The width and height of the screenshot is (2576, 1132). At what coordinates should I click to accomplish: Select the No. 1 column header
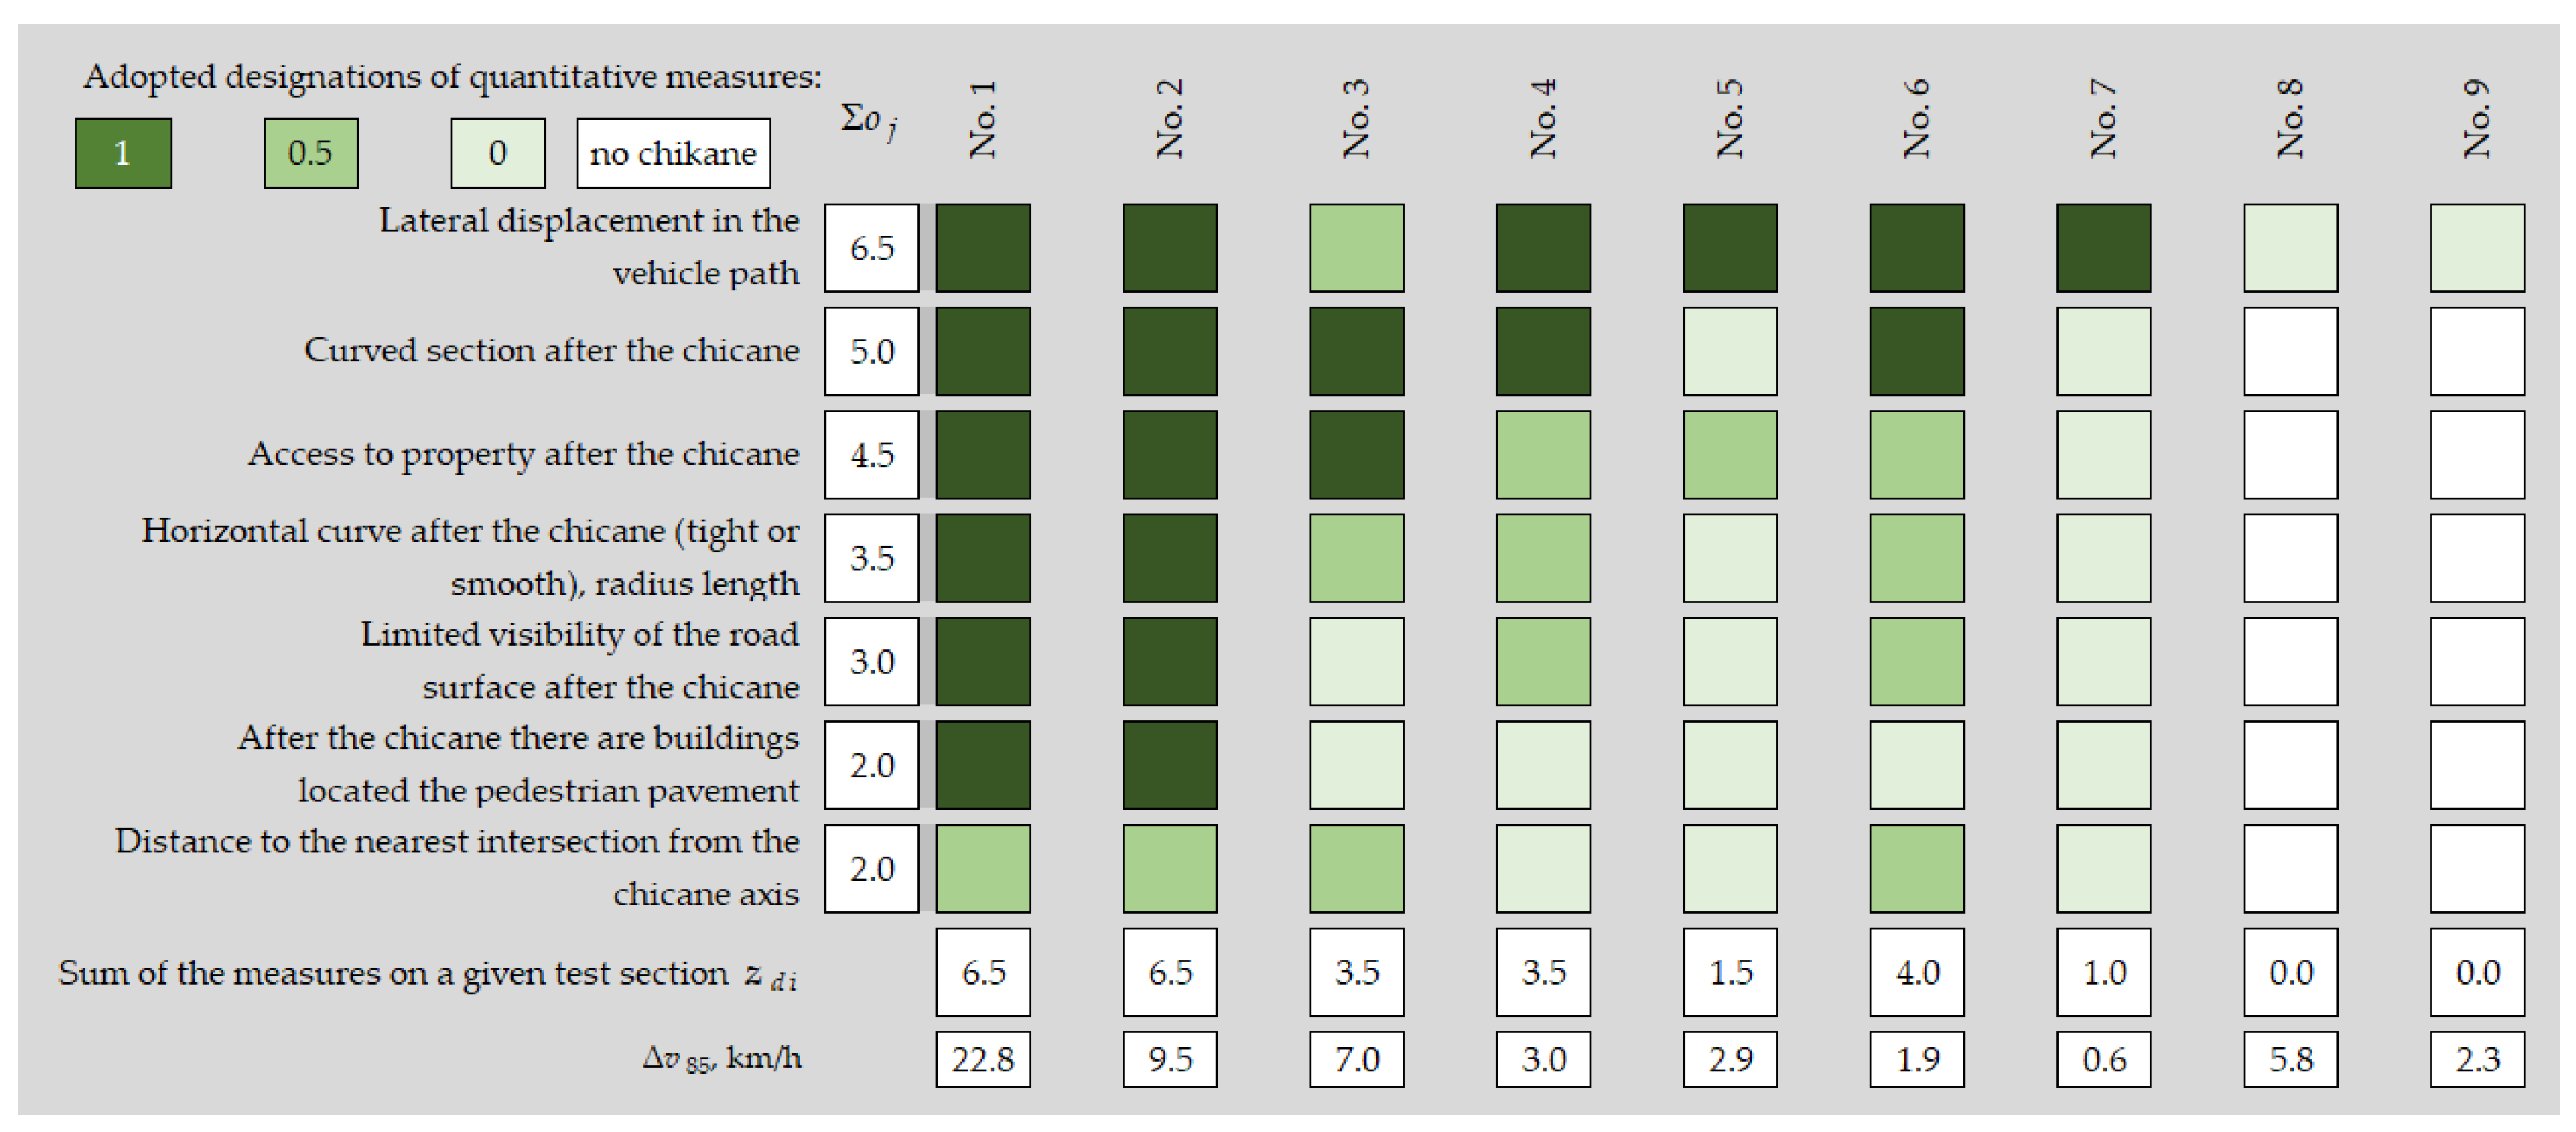coord(983,119)
